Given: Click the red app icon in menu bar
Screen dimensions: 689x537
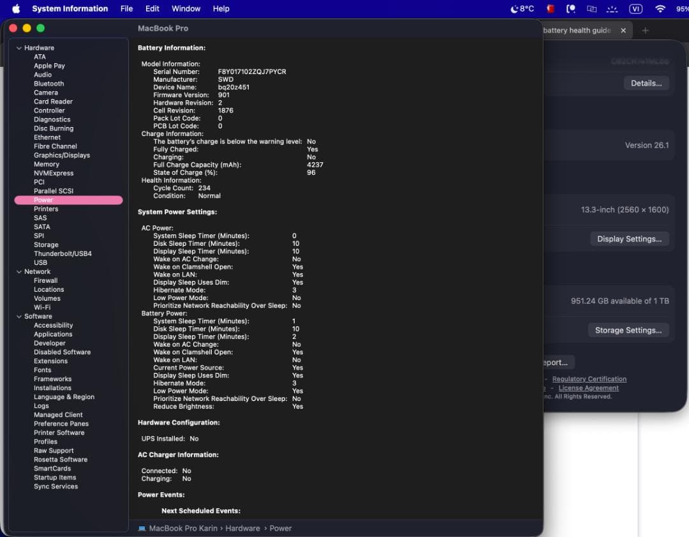Looking at the screenshot, I should pos(550,9).
